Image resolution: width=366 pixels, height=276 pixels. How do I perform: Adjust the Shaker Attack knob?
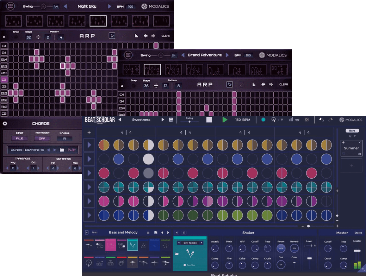click(215, 248)
